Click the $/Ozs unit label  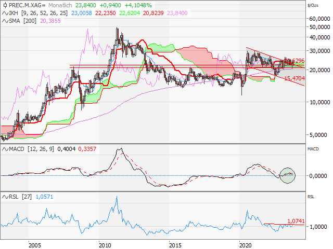[x=313, y=5]
